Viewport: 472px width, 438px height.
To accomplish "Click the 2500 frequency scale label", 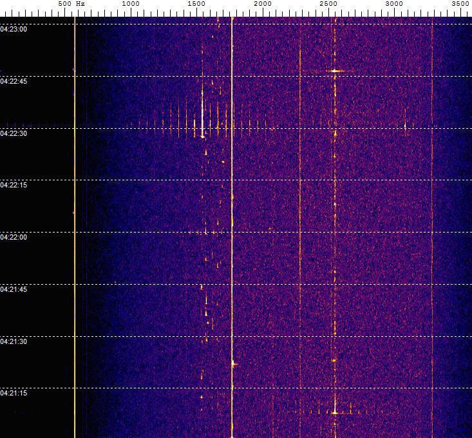I will tap(328, 4).
